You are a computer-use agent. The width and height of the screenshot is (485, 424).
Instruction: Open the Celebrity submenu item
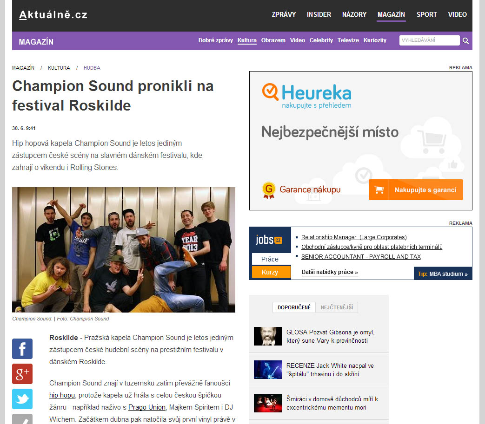[x=321, y=40]
